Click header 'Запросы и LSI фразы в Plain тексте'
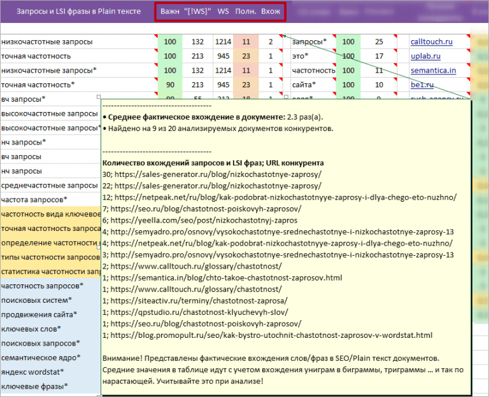The height and width of the screenshot is (397, 489). [78, 11]
